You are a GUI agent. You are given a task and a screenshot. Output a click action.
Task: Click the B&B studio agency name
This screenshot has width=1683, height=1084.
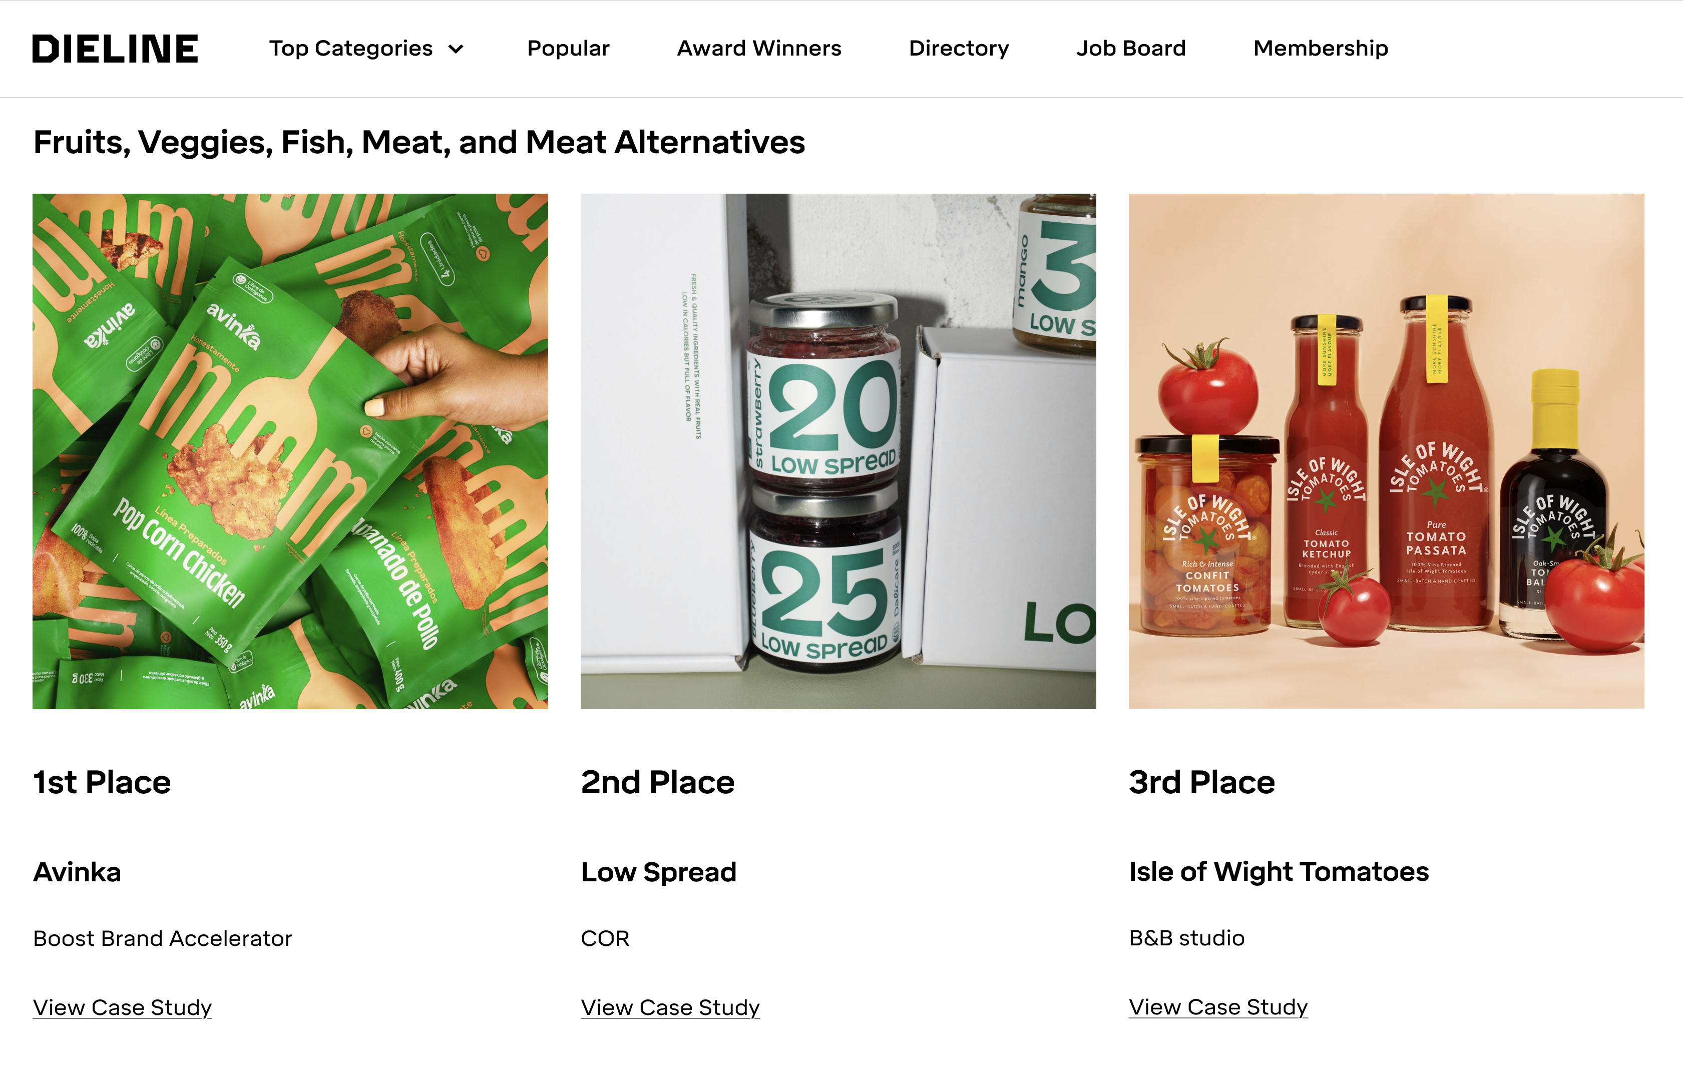[1187, 938]
